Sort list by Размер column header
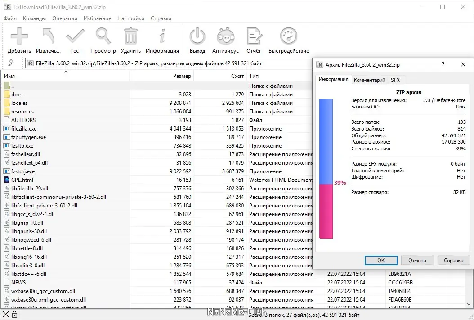Viewport: 474px width, 320px height. tap(162, 76)
